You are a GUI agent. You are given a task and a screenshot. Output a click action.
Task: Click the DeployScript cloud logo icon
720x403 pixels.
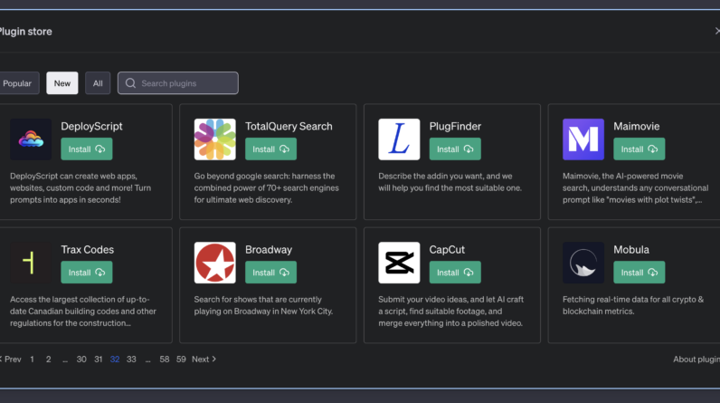click(x=31, y=139)
